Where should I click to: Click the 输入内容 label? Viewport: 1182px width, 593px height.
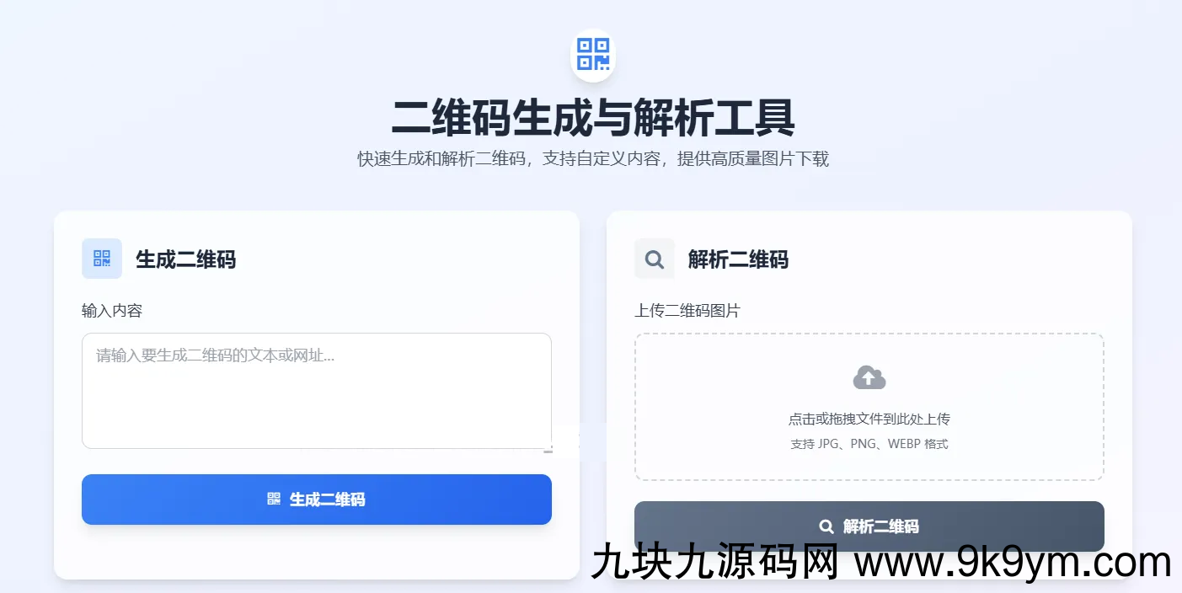(112, 311)
